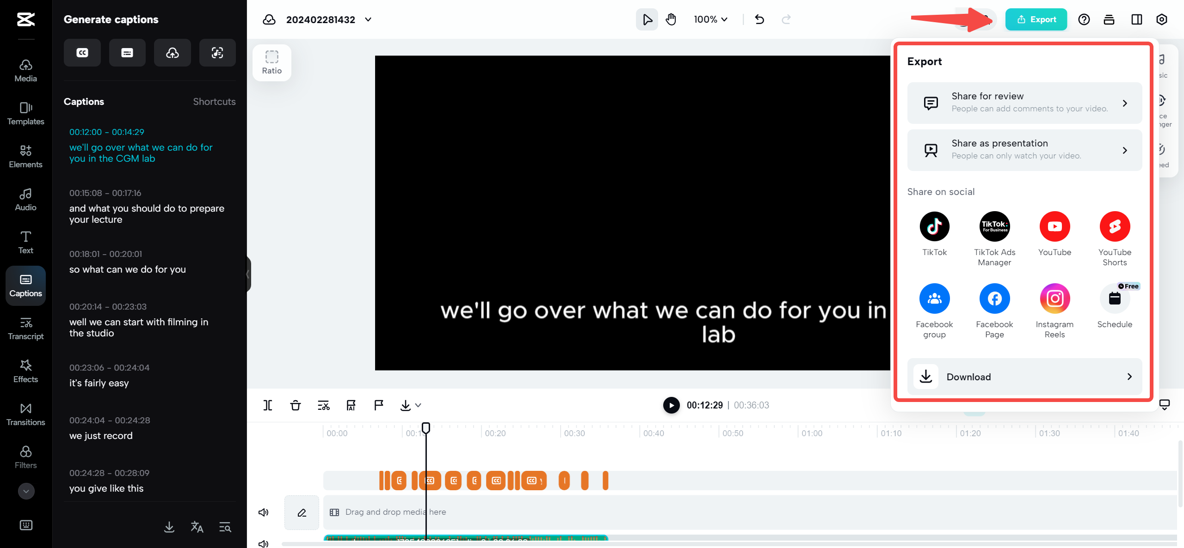Screen dimensions: 1184x548
Task: Open the Media panel in the sidebar
Action: point(25,71)
